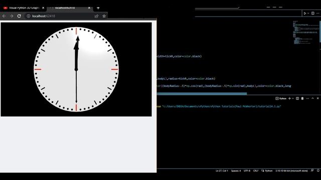
Task: Change file encoding UTF-8
Action: coord(247,170)
